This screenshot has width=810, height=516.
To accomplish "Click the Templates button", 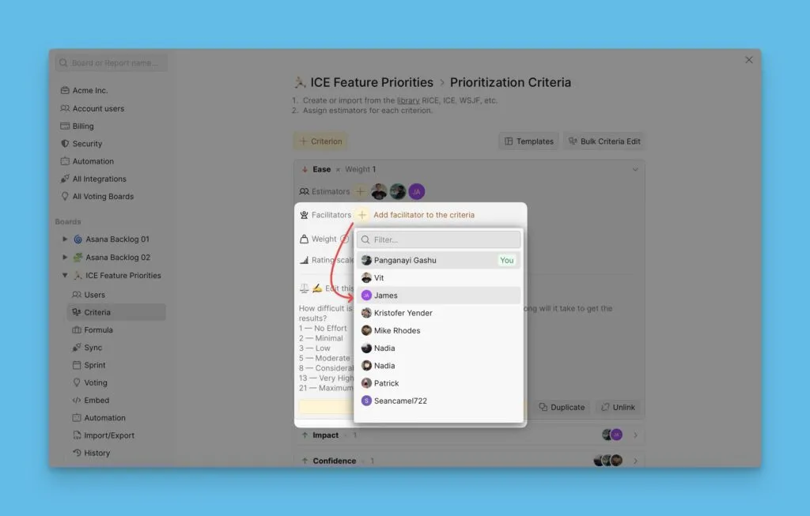I will pos(528,141).
